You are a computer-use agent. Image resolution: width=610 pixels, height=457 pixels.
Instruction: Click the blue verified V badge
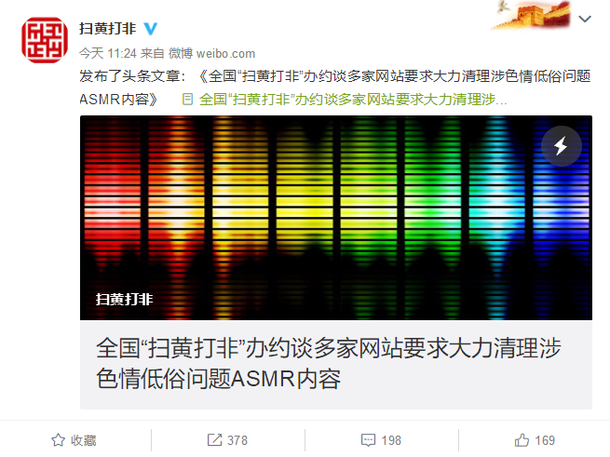(151, 29)
